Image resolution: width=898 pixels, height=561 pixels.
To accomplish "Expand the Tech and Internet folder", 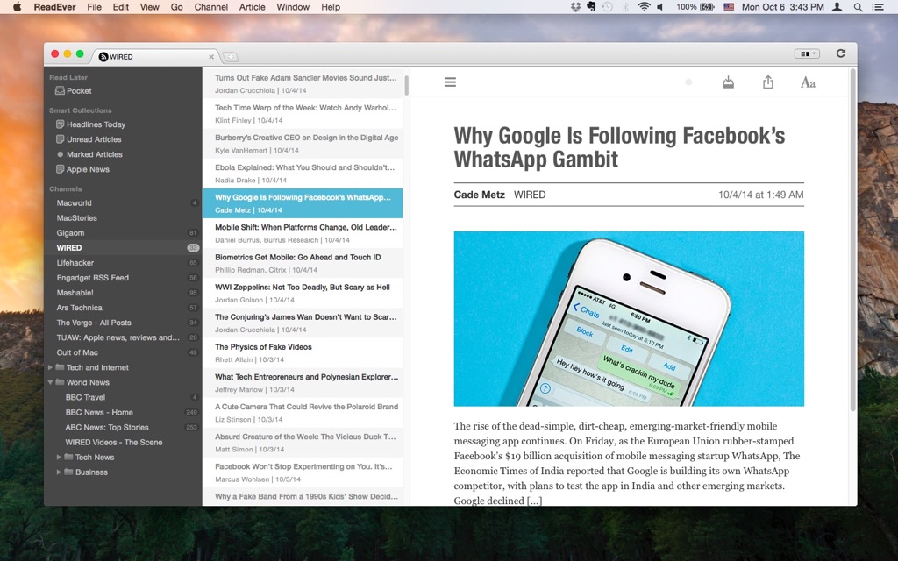I will [x=50, y=367].
